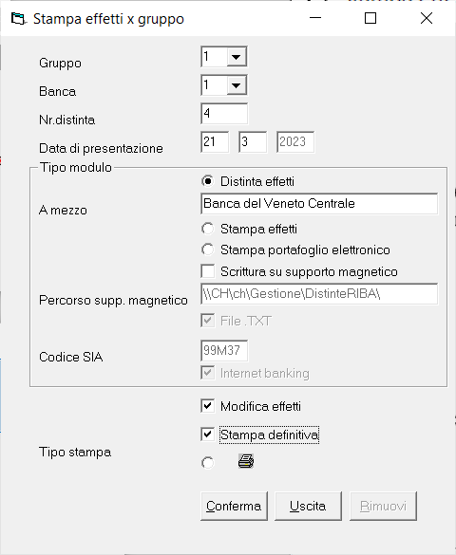Click the day field of Data di presentazione

(x=215, y=142)
